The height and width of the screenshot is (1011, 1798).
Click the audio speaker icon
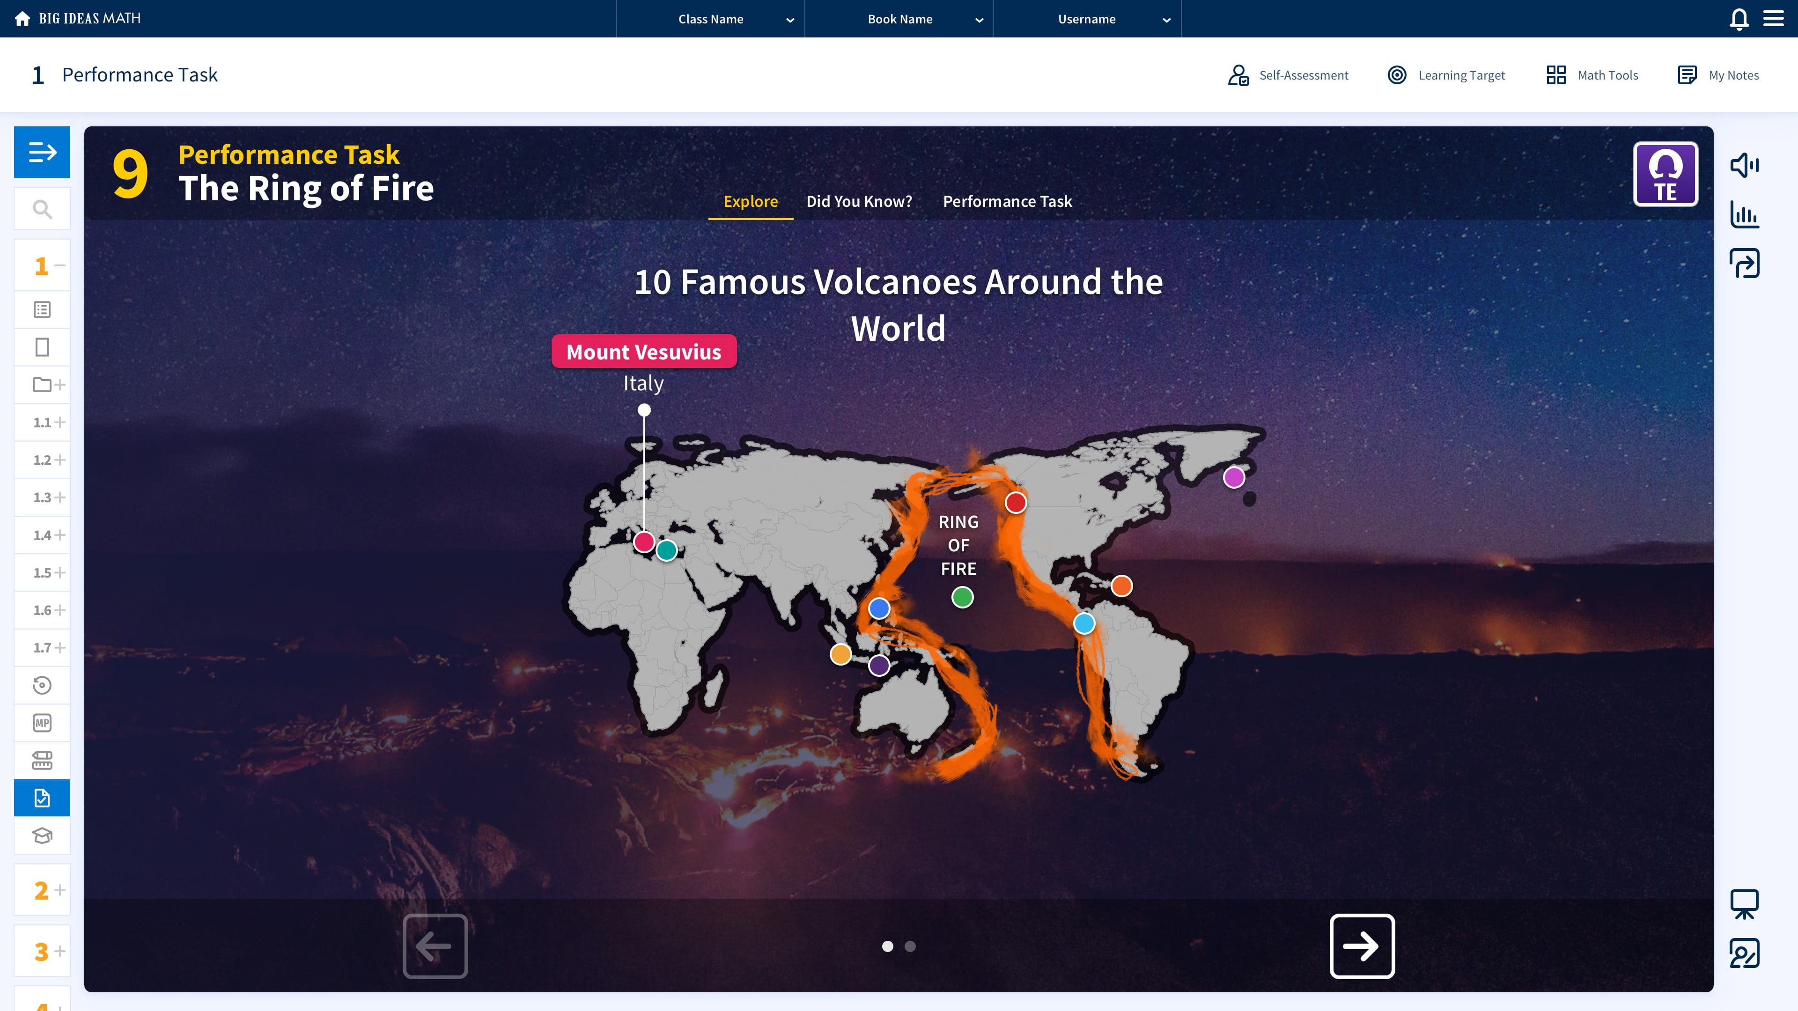click(x=1744, y=165)
